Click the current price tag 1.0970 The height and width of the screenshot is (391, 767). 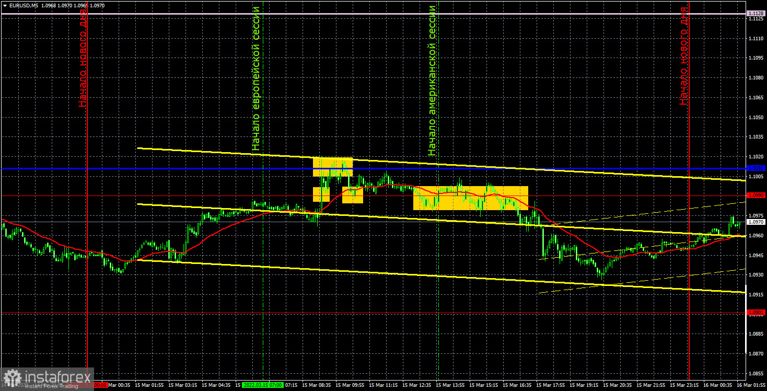pos(756,222)
